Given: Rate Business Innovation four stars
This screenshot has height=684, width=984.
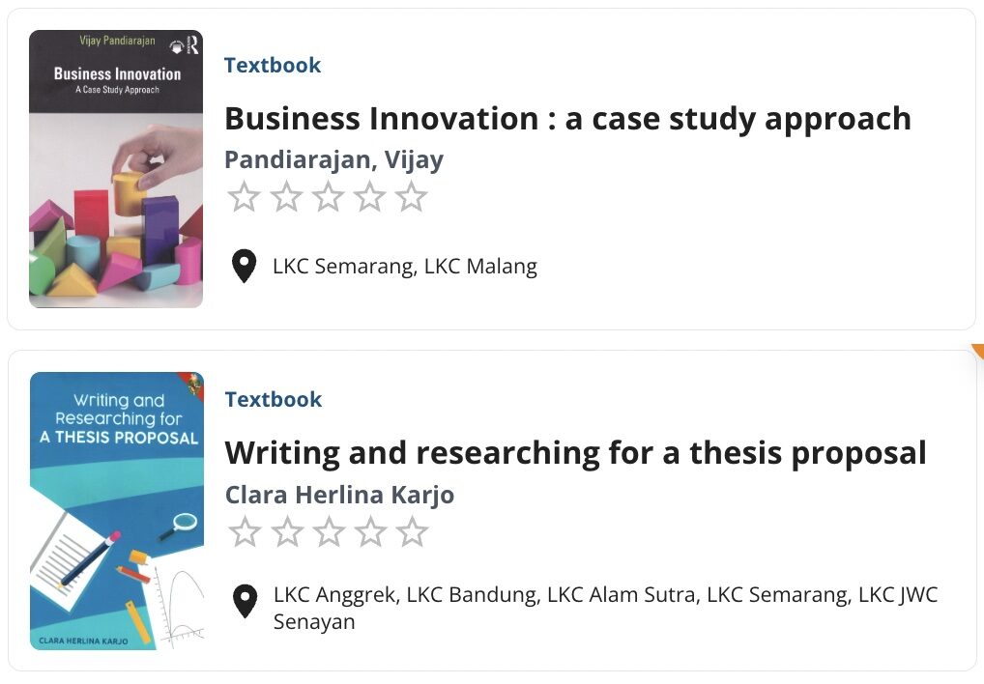Looking at the screenshot, I should pyautogui.click(x=370, y=197).
